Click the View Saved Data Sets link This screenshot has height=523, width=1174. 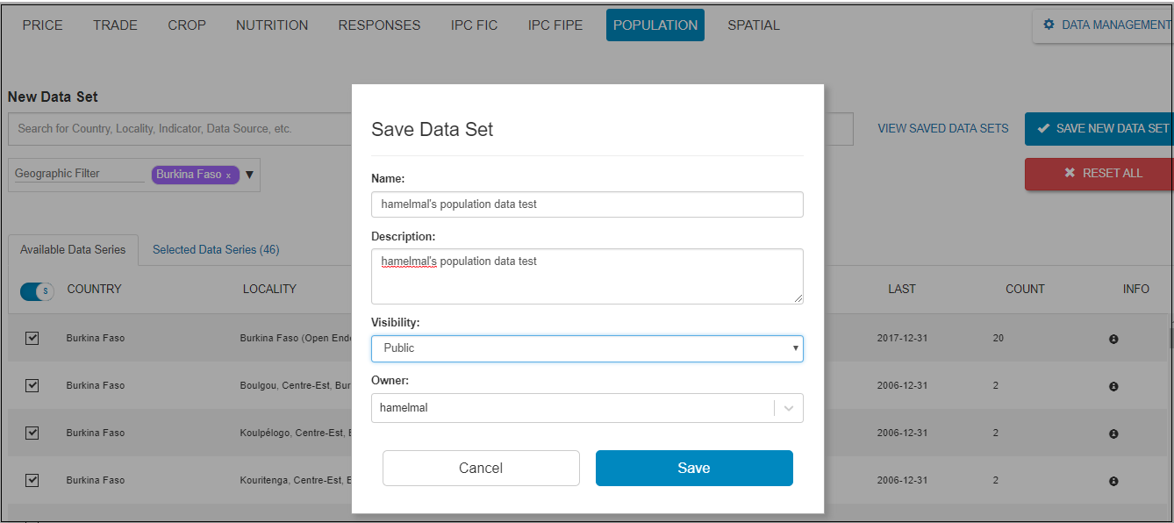click(x=943, y=129)
